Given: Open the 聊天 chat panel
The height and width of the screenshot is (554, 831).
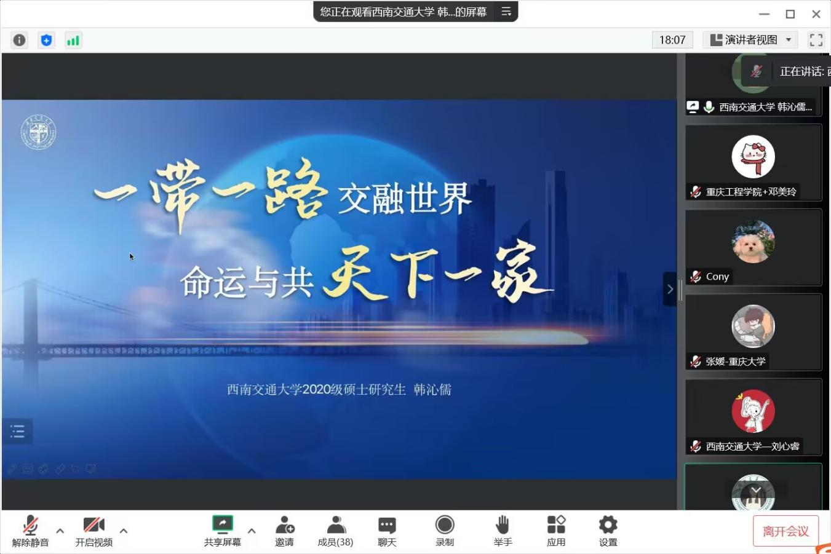Looking at the screenshot, I should (x=387, y=531).
